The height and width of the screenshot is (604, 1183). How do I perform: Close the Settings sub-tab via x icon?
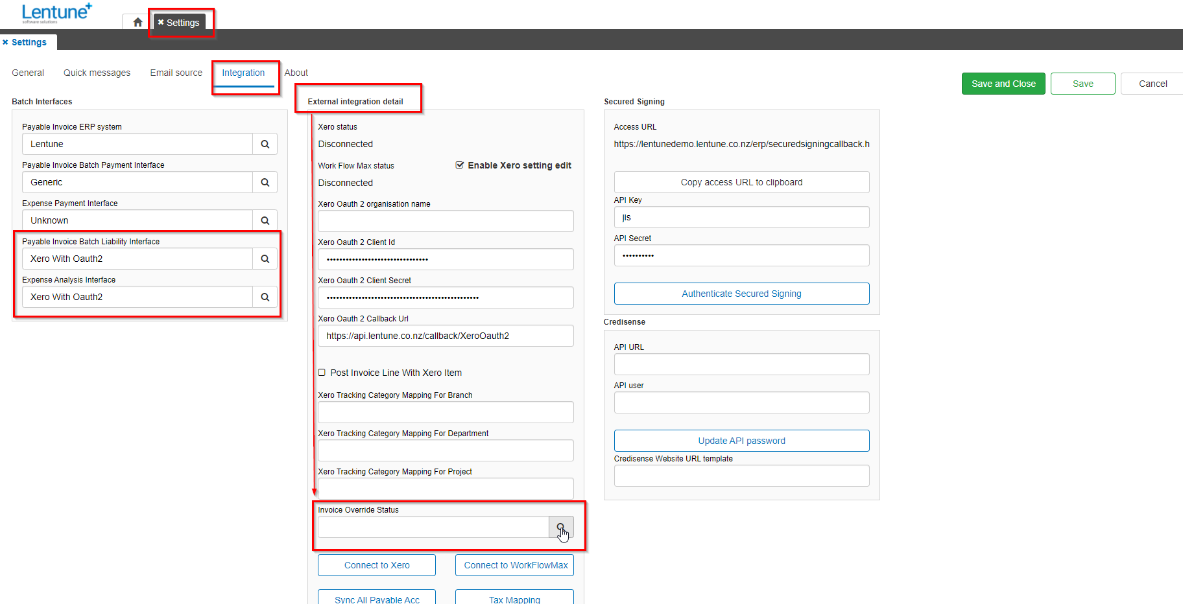5,42
